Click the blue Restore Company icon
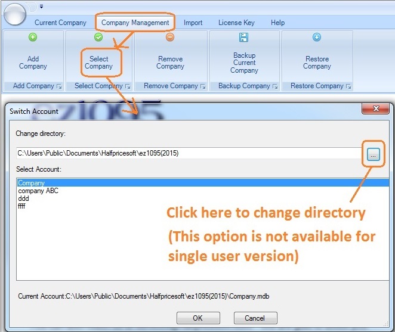Image resolution: width=395 pixels, height=332 pixels. [317, 37]
